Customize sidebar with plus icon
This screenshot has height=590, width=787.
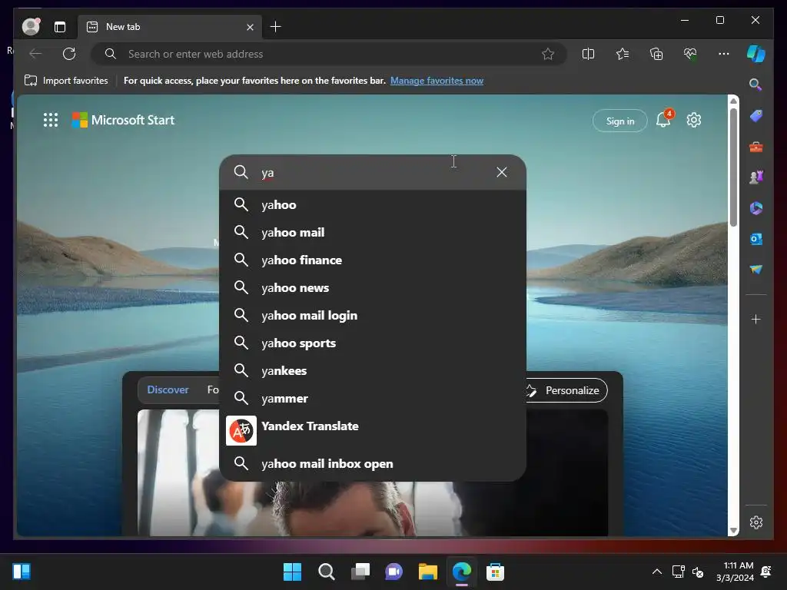[x=756, y=319]
